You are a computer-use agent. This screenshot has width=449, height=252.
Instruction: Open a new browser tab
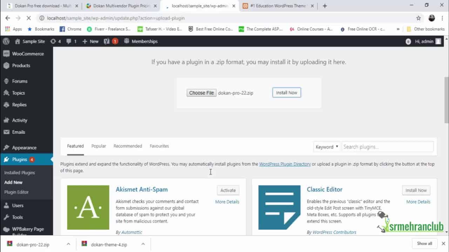pos(324,6)
